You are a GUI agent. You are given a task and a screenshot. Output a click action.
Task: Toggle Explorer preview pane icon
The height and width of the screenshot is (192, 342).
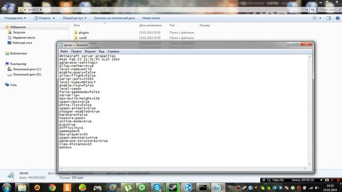click(x=329, y=18)
